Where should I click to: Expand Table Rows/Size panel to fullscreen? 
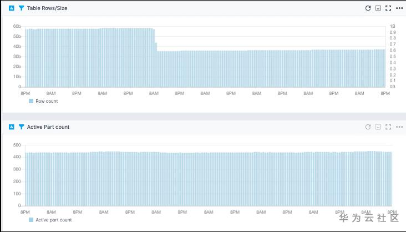(388, 8)
